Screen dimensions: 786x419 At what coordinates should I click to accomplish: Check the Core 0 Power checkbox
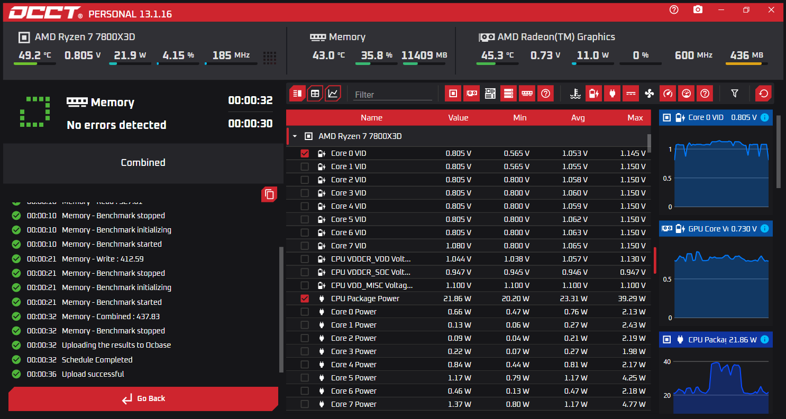coord(305,312)
